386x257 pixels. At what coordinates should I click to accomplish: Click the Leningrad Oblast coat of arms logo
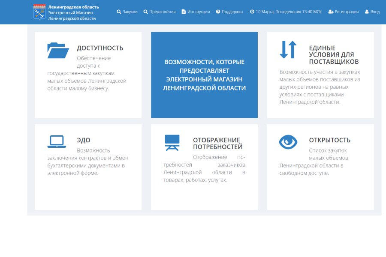39,12
